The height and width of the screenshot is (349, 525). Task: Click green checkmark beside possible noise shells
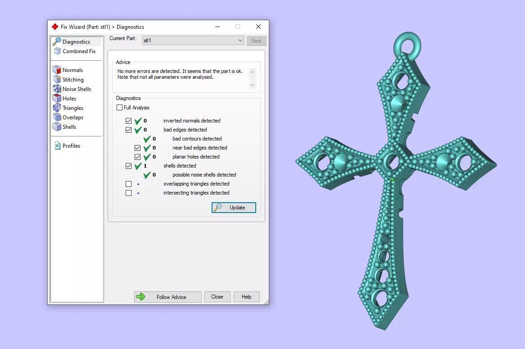click(147, 175)
